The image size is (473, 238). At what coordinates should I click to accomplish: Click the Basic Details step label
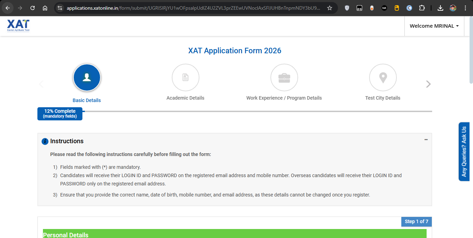point(87,100)
